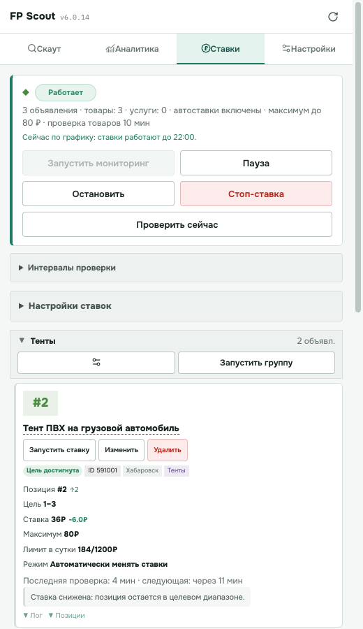Click the v6.0.14 version label
363x629 pixels.
click(75, 17)
